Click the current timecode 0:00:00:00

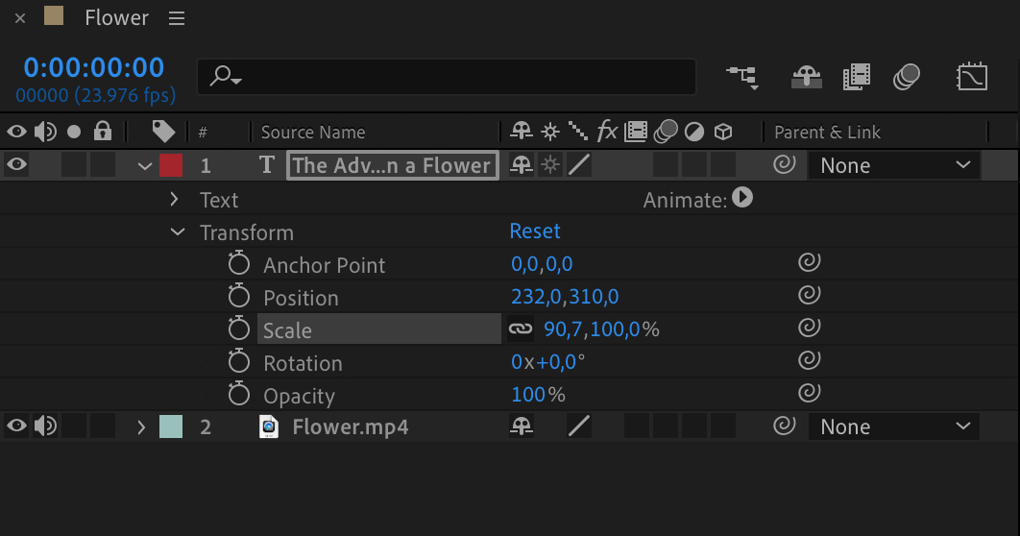[94, 67]
